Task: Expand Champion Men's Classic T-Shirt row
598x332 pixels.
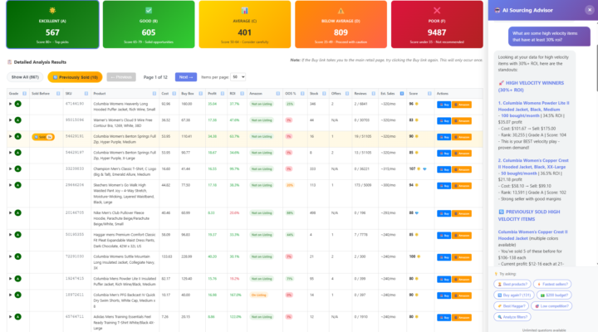Action: (x=10, y=168)
